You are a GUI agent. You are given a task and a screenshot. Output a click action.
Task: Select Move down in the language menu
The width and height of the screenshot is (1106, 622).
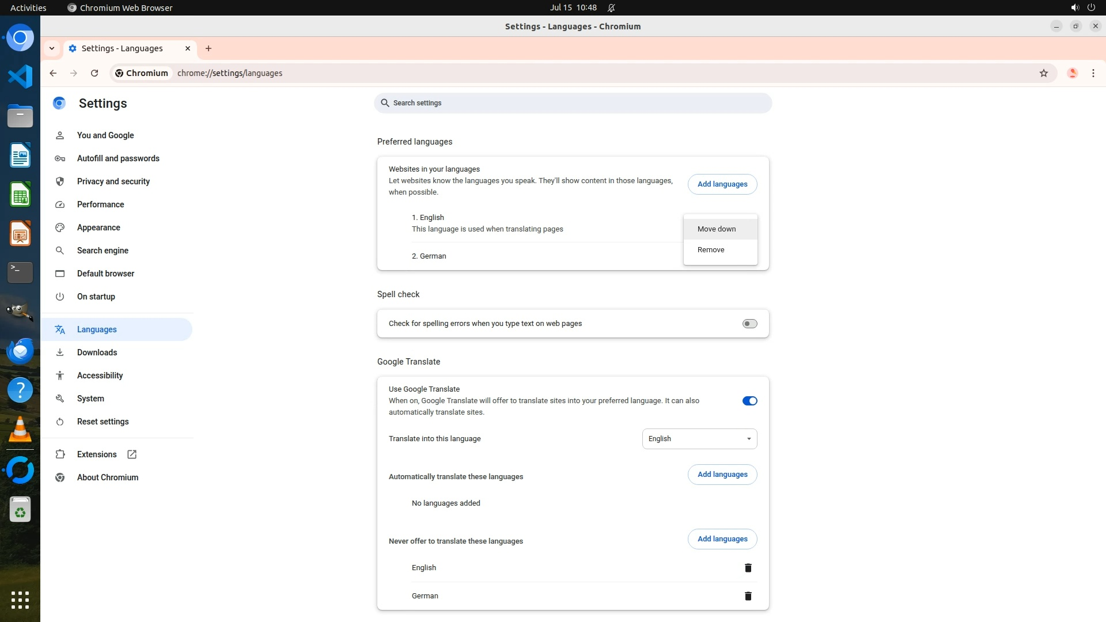click(717, 229)
